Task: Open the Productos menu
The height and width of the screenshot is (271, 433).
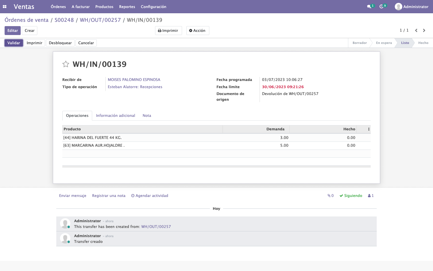Action: click(x=104, y=7)
